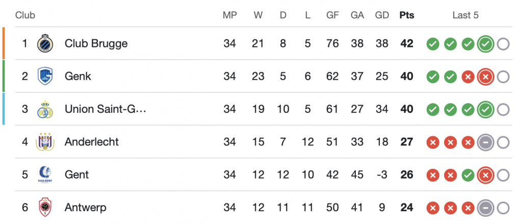Viewport: 520px width, 224px height.
Task: Select Gent's green win result icon
Action: pyautogui.click(x=468, y=175)
